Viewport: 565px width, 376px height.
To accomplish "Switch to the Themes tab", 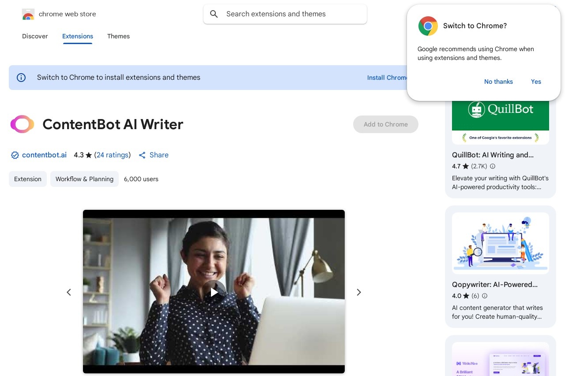I will click(118, 36).
